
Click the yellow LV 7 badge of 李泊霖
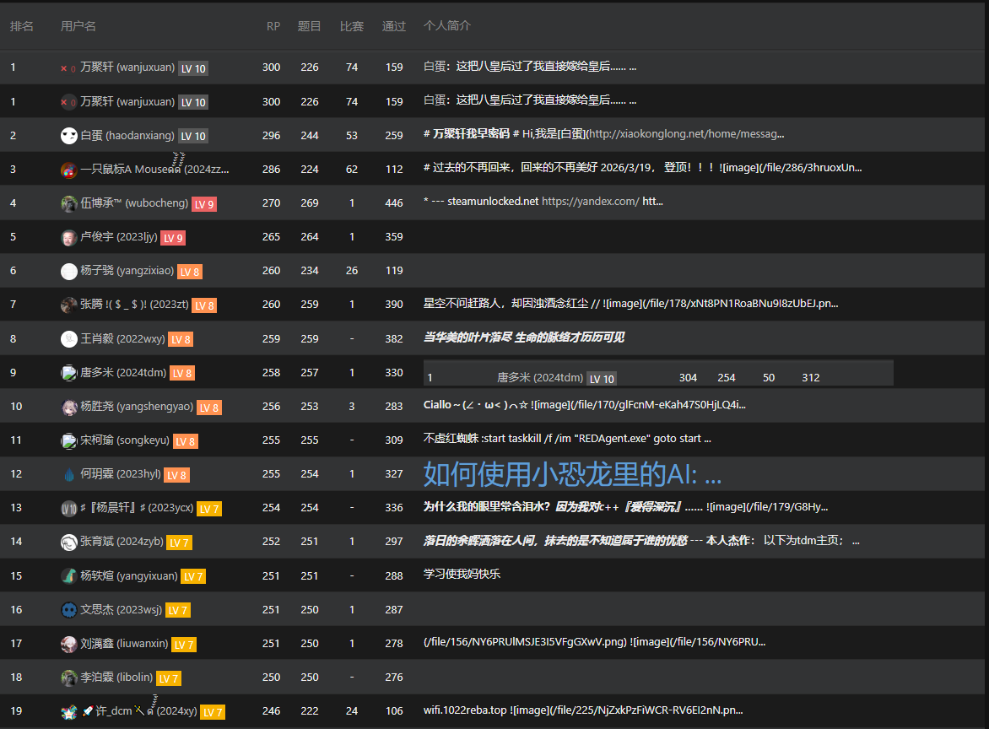coord(169,678)
